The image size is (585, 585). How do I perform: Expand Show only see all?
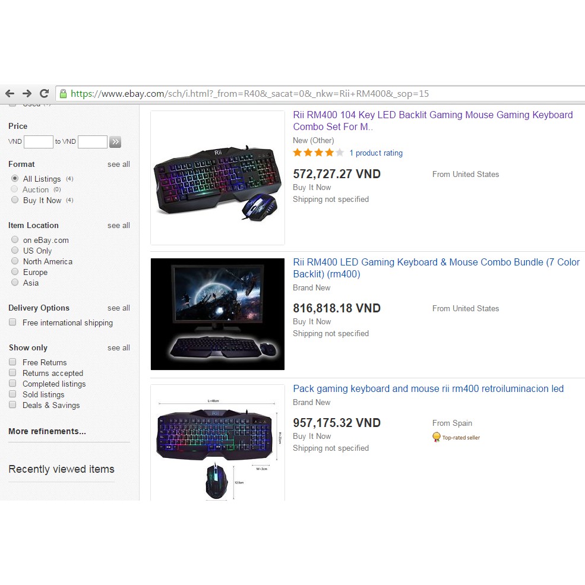119,347
